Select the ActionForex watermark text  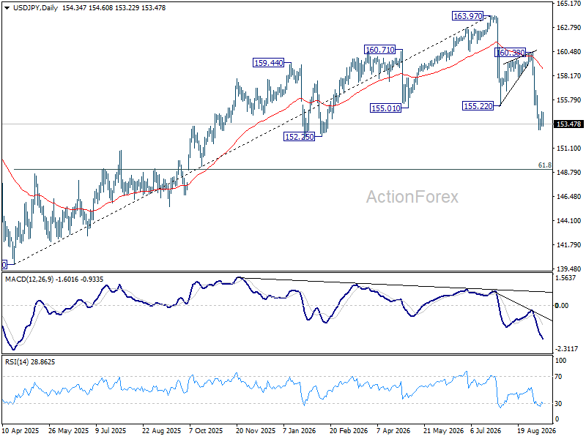[412, 197]
